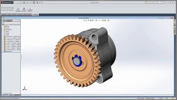
Task: Switch to the Model tab at the bottom
Action: [11, 95]
